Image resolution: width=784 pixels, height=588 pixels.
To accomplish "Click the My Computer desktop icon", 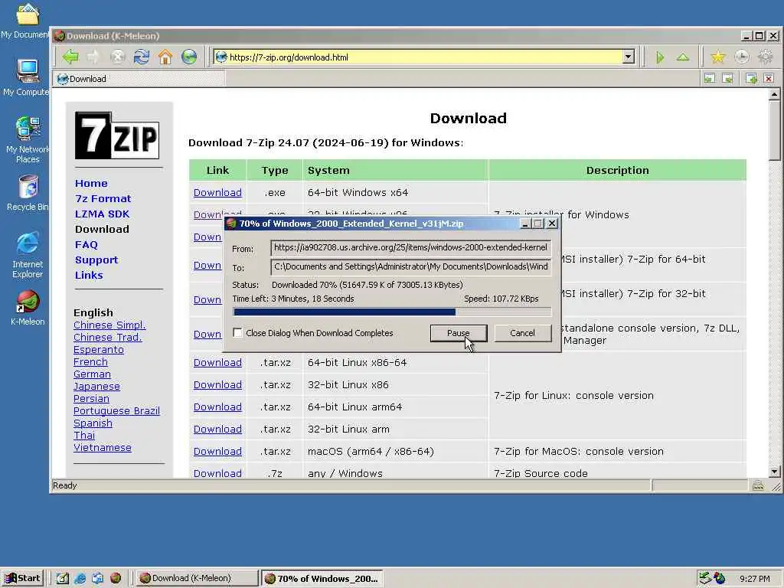I will click(x=26, y=77).
